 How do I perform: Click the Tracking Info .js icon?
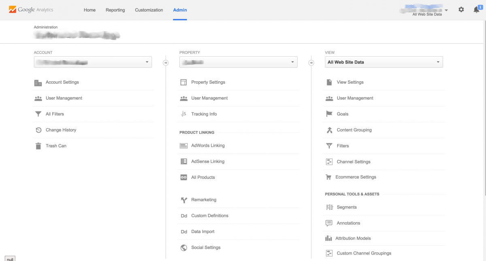point(183,114)
